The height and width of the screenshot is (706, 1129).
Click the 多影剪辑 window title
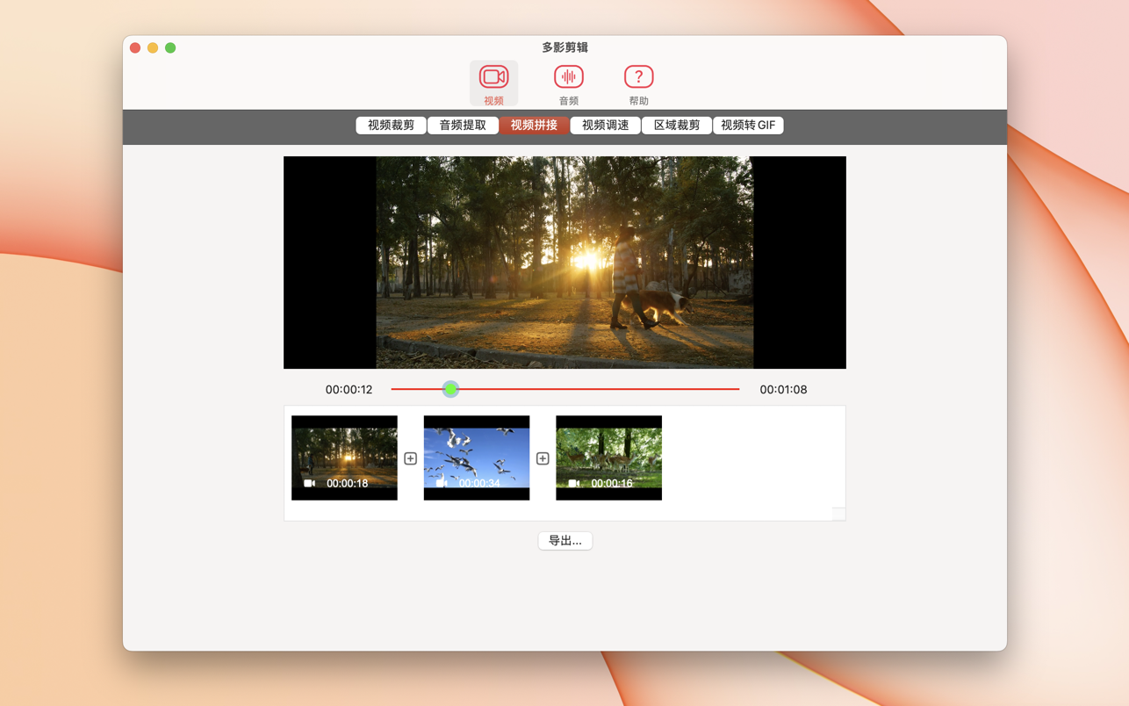point(564,47)
